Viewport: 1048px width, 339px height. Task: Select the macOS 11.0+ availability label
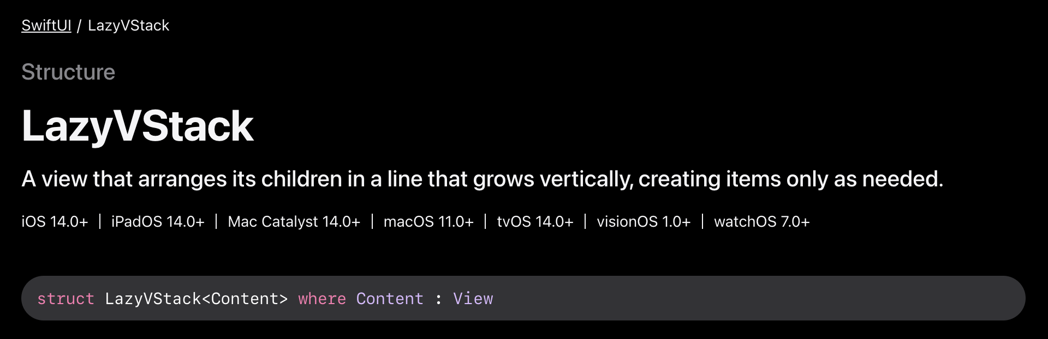[428, 221]
